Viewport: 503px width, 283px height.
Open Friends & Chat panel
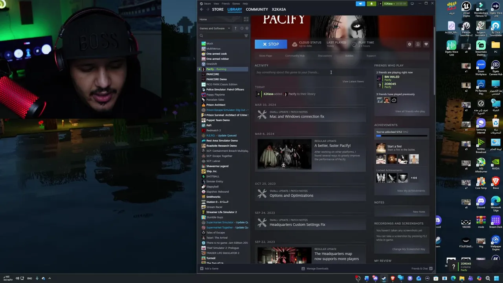[x=422, y=268]
